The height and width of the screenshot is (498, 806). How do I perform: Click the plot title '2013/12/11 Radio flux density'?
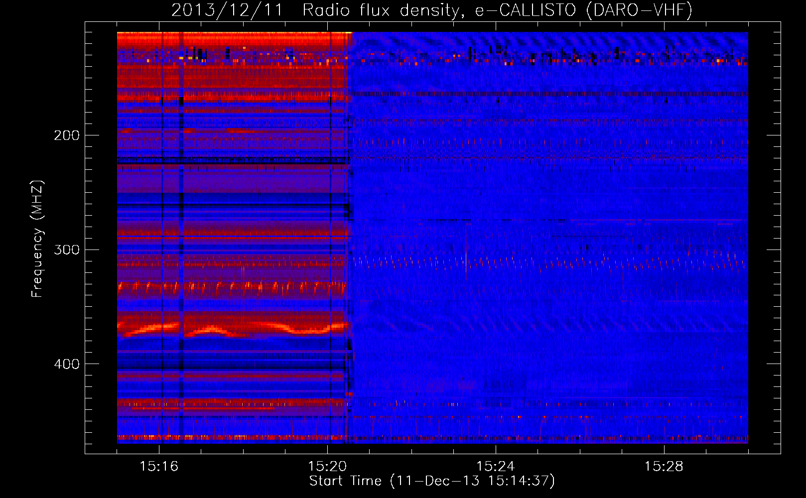point(432,10)
